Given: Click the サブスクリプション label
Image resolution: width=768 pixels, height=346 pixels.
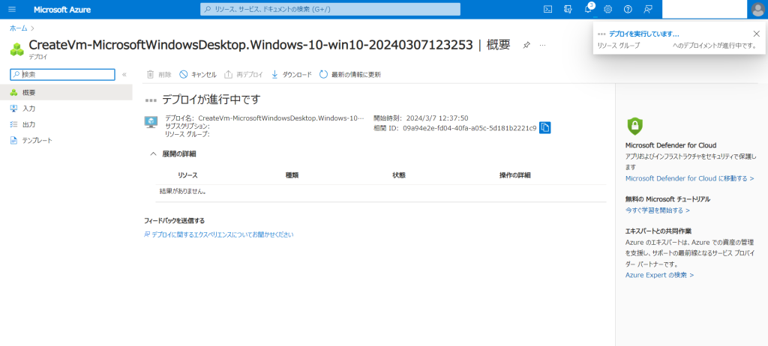Looking at the screenshot, I should point(187,127).
